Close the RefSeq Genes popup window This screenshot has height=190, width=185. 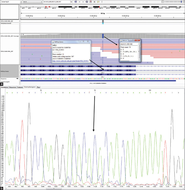pyautogui.click(x=89, y=41)
